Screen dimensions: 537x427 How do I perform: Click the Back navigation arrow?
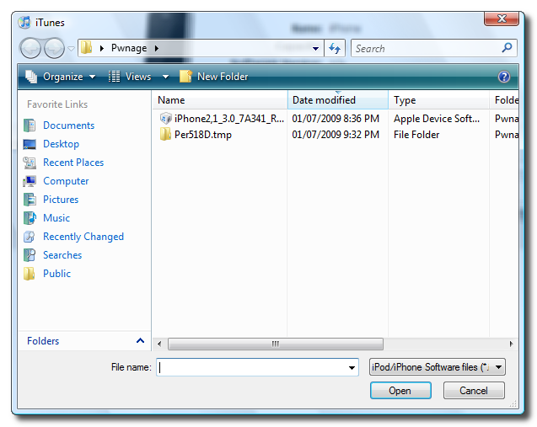pos(31,48)
